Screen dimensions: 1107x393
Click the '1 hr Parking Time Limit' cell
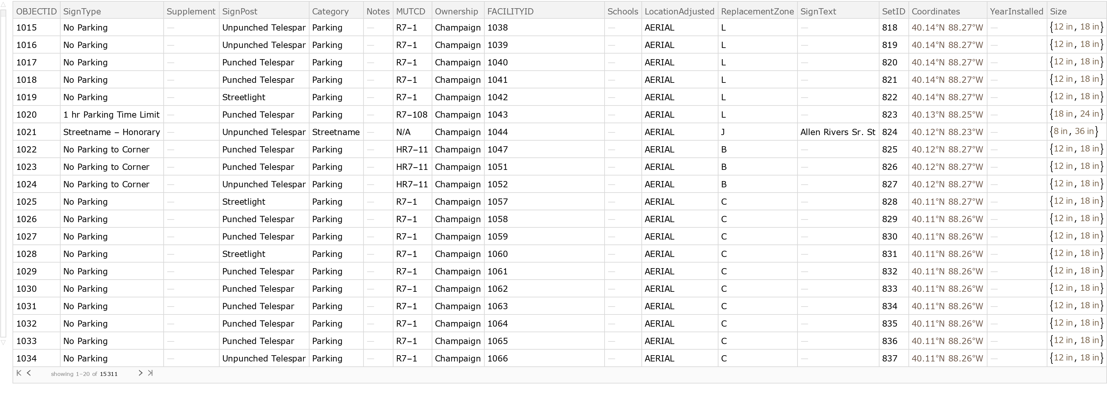click(x=111, y=115)
